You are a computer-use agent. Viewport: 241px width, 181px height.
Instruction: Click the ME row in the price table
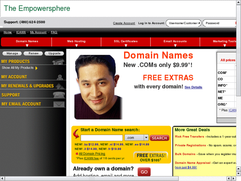point(227,98)
